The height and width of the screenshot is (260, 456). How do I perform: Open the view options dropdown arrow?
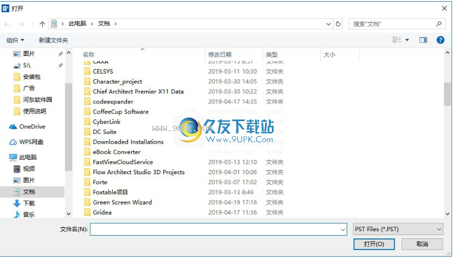click(x=407, y=40)
